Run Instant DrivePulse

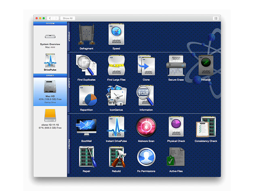pos(116,129)
